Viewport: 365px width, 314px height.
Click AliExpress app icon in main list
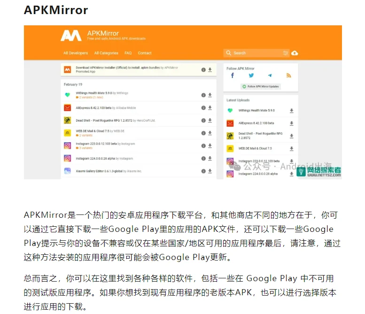click(x=68, y=107)
